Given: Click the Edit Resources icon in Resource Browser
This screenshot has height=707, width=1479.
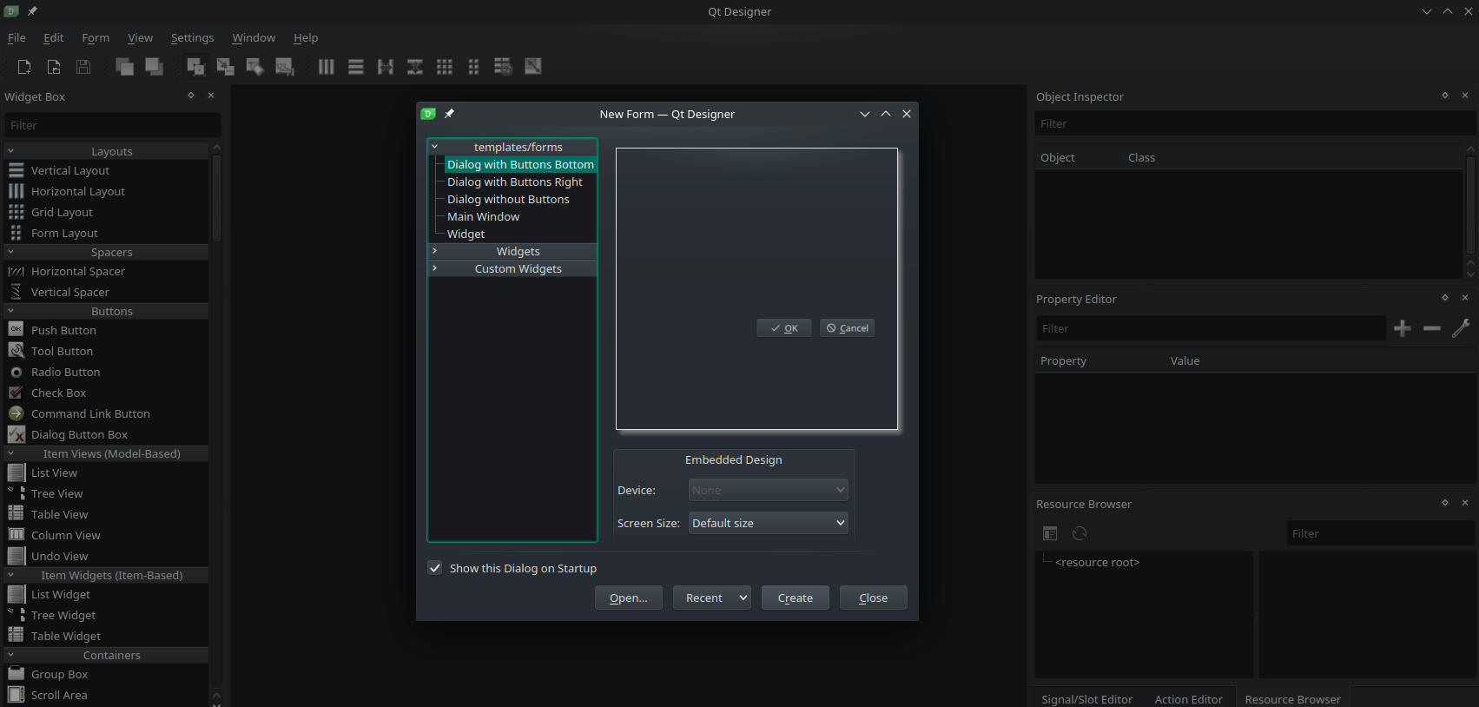Looking at the screenshot, I should 1050,533.
